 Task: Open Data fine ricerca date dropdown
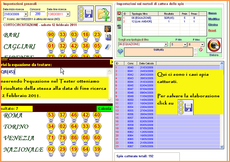(x=68, y=14)
